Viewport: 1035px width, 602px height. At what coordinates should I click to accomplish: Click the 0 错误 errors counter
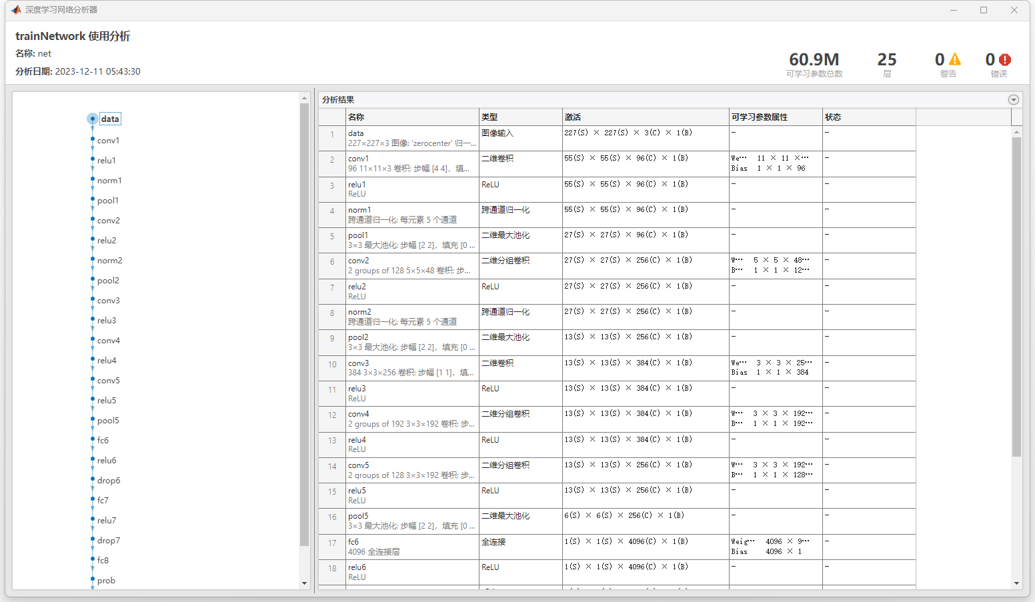click(x=998, y=65)
